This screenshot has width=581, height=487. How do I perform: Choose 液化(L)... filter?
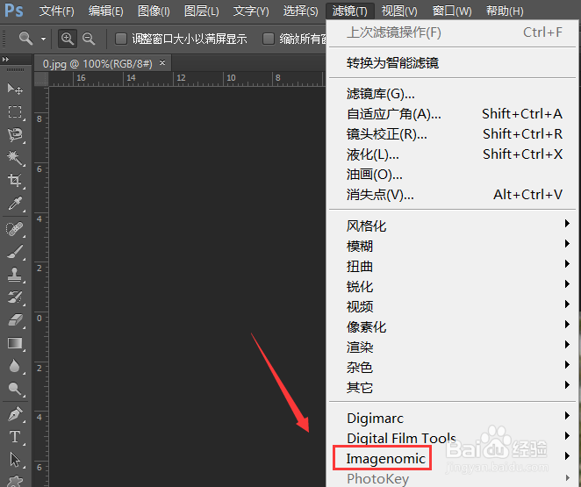click(x=452, y=154)
